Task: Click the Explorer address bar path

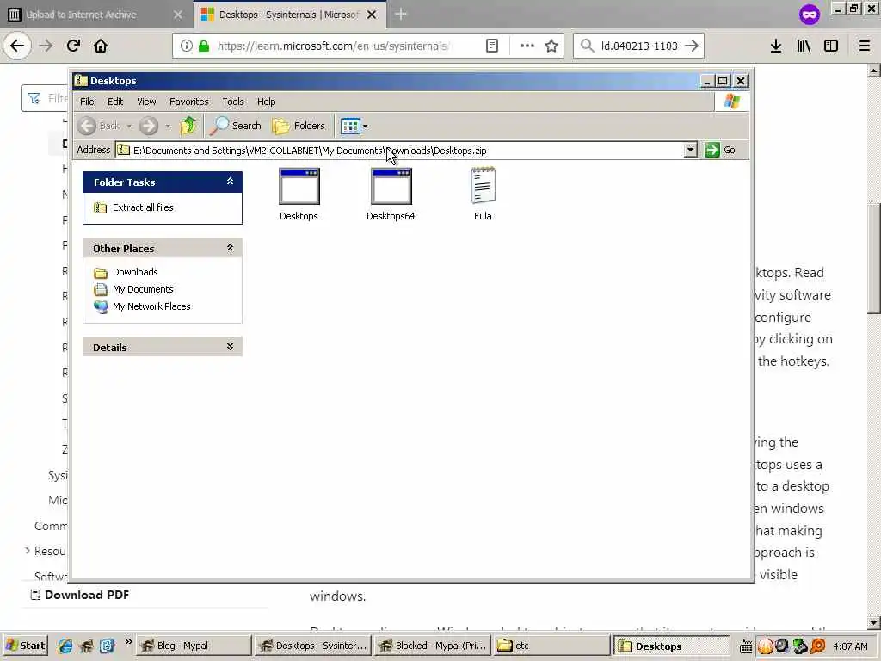Action: point(399,150)
